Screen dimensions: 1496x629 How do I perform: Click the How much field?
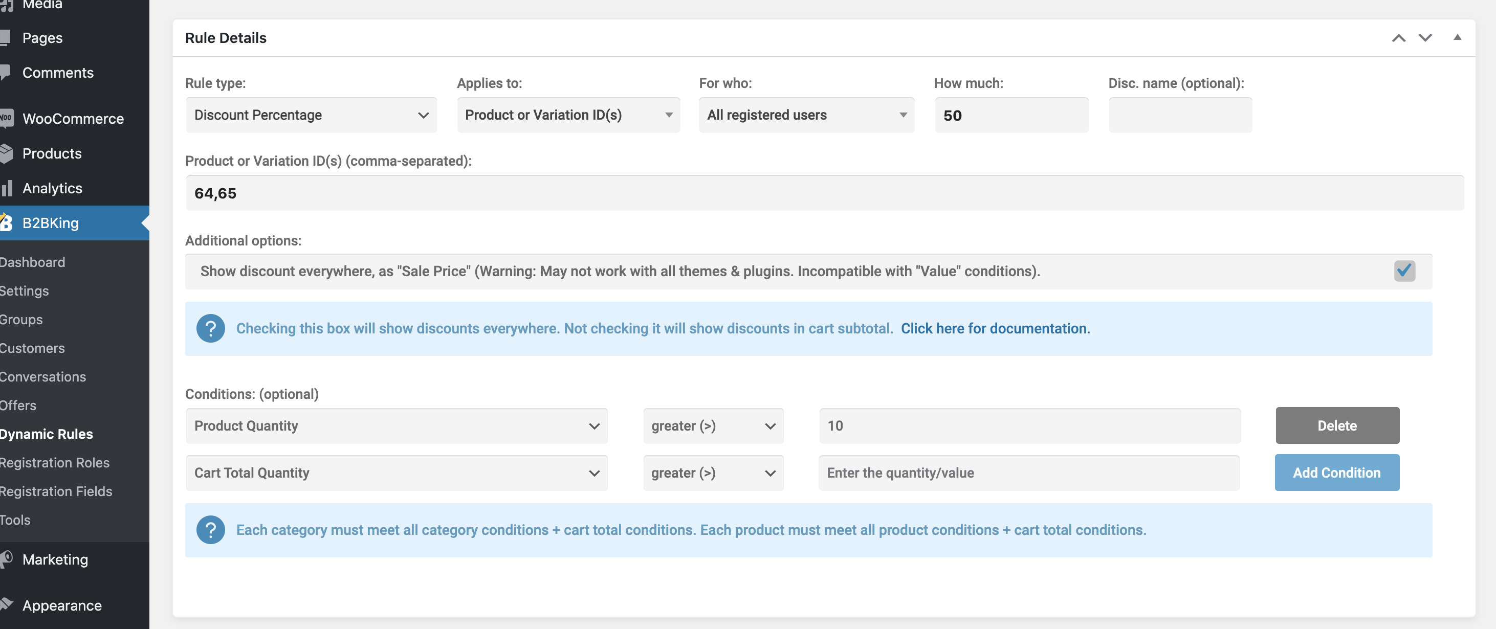(1011, 115)
